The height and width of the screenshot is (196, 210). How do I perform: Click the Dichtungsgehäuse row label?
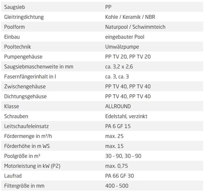pos(25,96)
